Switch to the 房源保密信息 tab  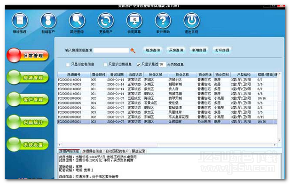pyautogui.click(x=92, y=151)
